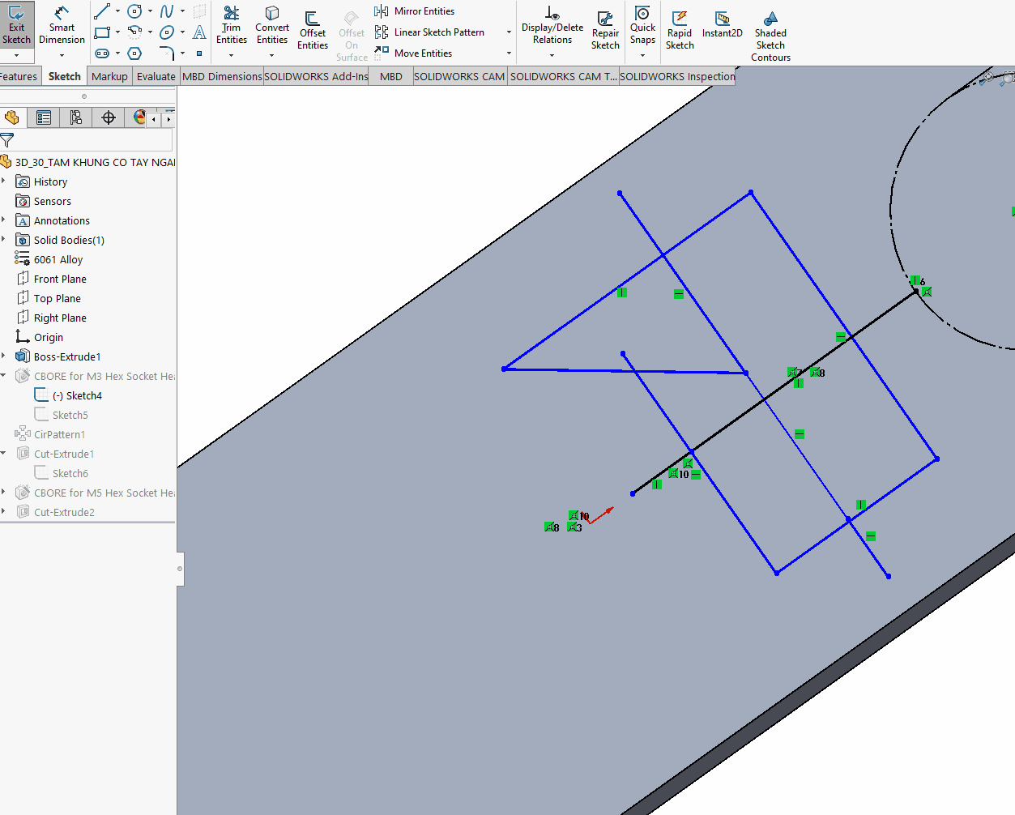Choose the Corner Rectangle tool
Image resolution: width=1015 pixels, height=815 pixels.
101,32
